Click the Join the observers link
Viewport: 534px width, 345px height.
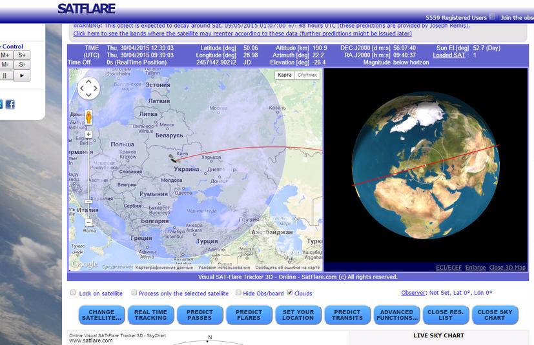pyautogui.click(x=517, y=17)
